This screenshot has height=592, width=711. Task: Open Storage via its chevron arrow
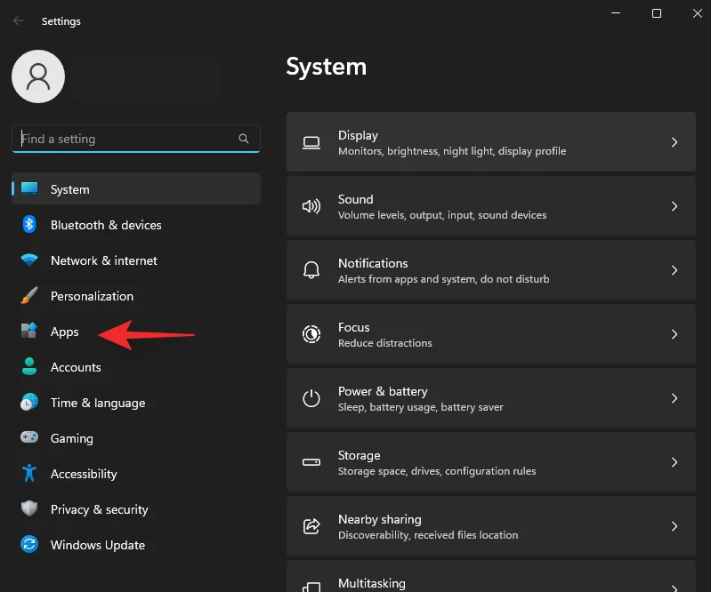click(x=675, y=462)
